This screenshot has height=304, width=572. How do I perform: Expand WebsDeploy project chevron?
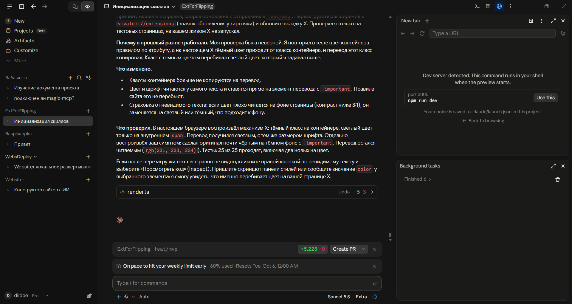click(x=35, y=157)
